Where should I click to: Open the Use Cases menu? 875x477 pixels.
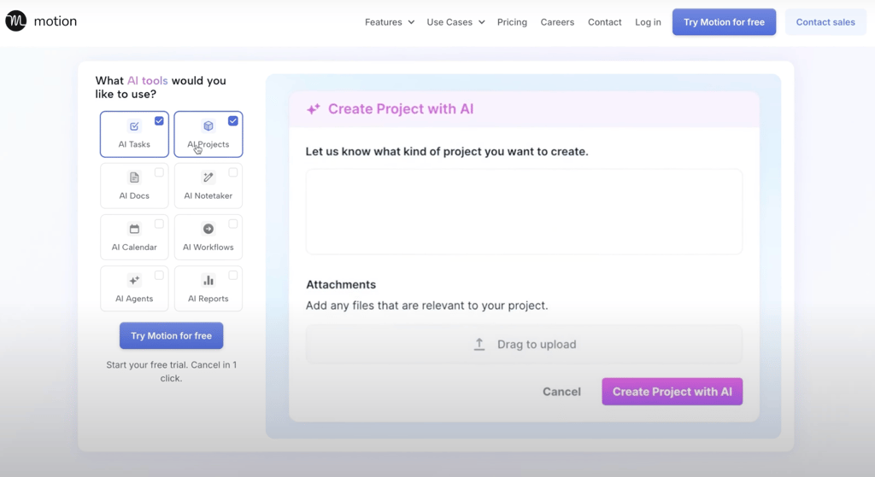point(456,22)
